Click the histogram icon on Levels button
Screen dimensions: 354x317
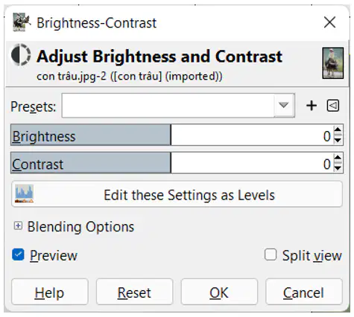[x=24, y=193]
